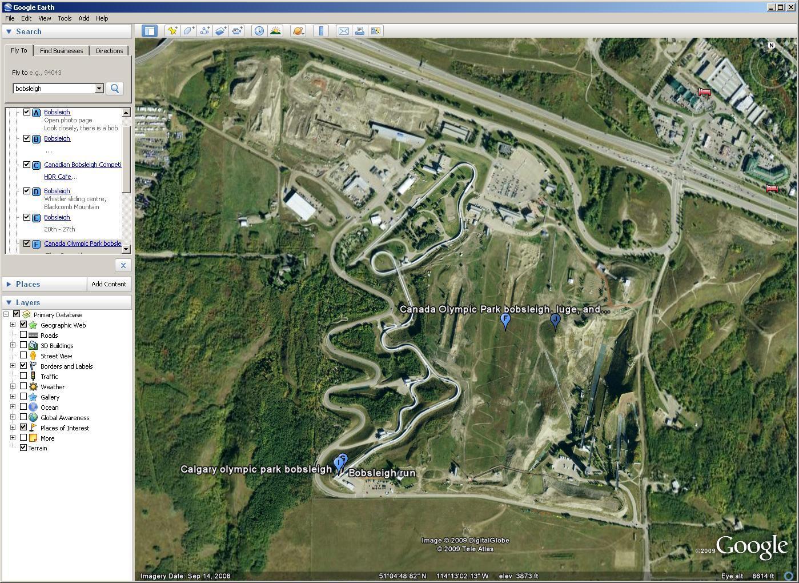This screenshot has width=799, height=583.
Task: Add a placemark with the pushpin tool
Action: click(x=172, y=31)
